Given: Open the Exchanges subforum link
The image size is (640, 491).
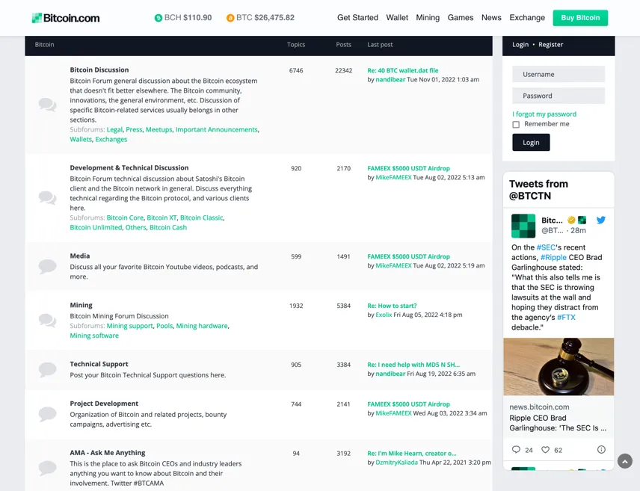Looking at the screenshot, I should pyautogui.click(x=111, y=139).
